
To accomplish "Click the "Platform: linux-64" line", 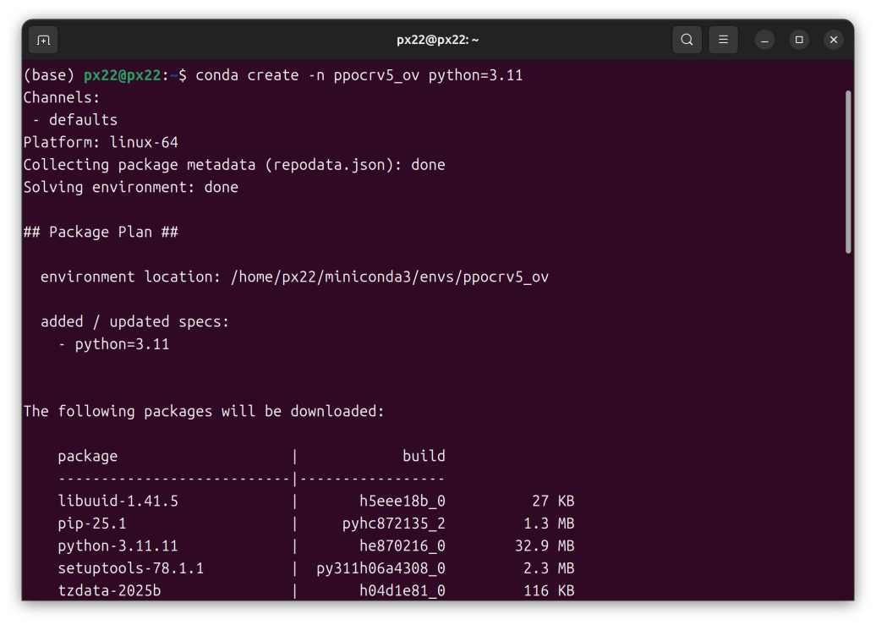I will point(101,142).
